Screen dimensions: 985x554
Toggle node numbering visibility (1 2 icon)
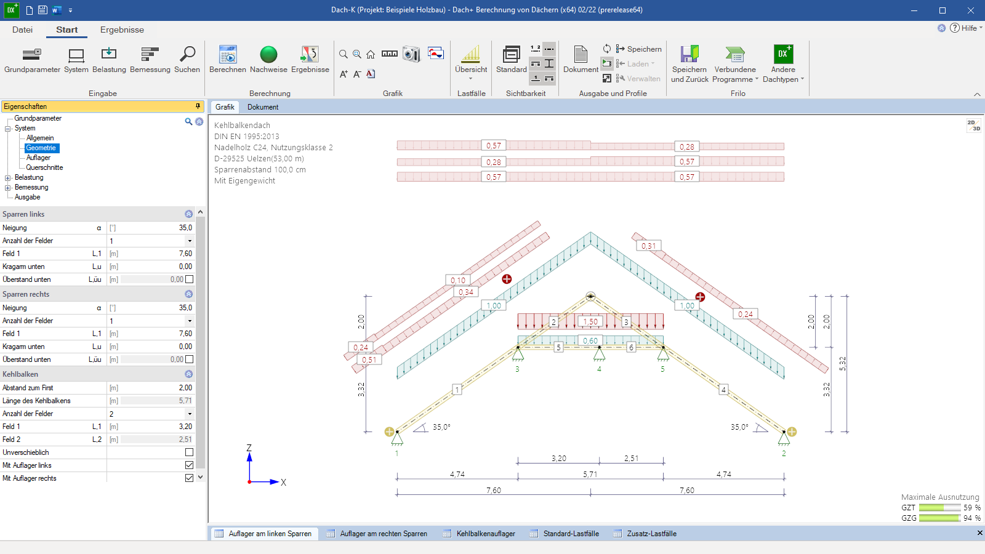click(536, 49)
